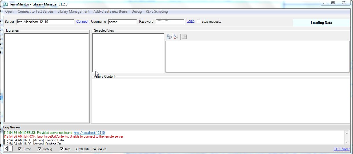353x154 pixels.
Task: Select the ERROR getUrlContents log line
Action: click(64, 136)
